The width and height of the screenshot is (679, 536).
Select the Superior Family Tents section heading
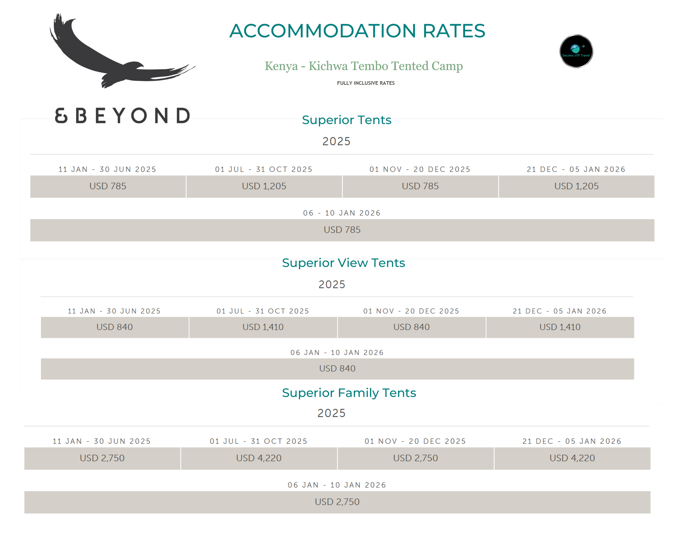[x=349, y=393]
